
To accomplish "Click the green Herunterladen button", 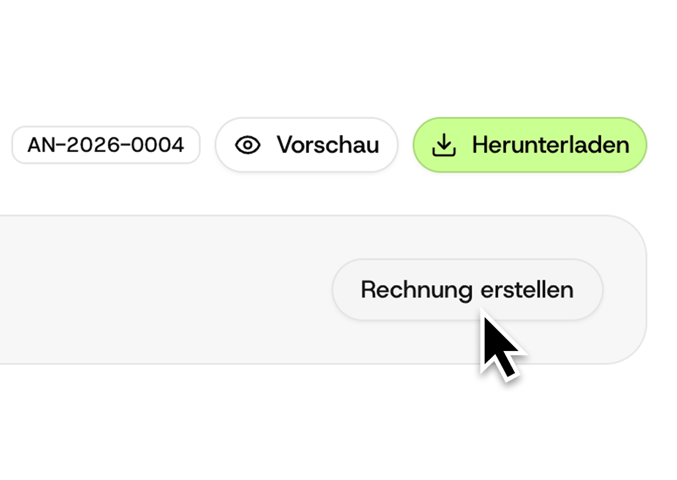I will (x=530, y=145).
